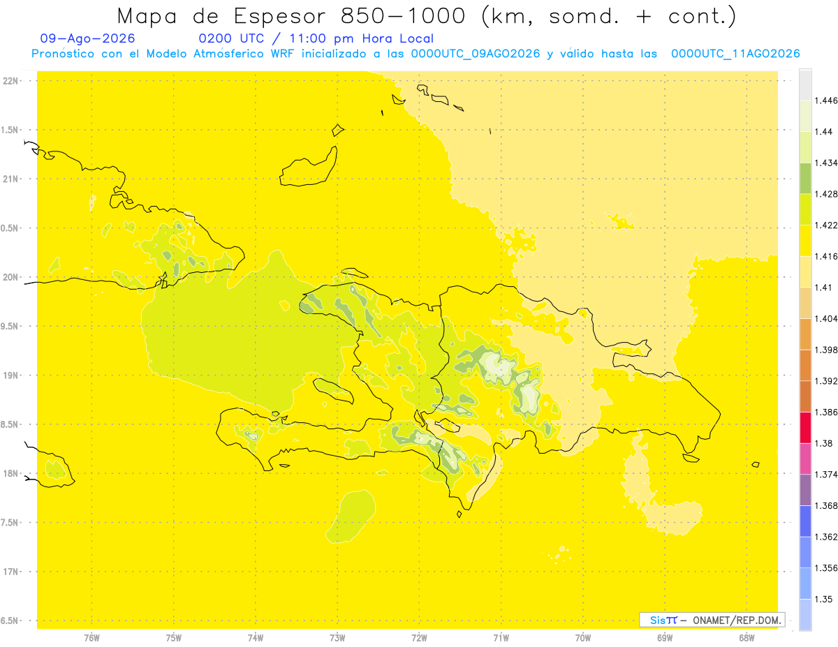Click the 68W longitude label
The image size is (838, 647).
[x=746, y=638]
